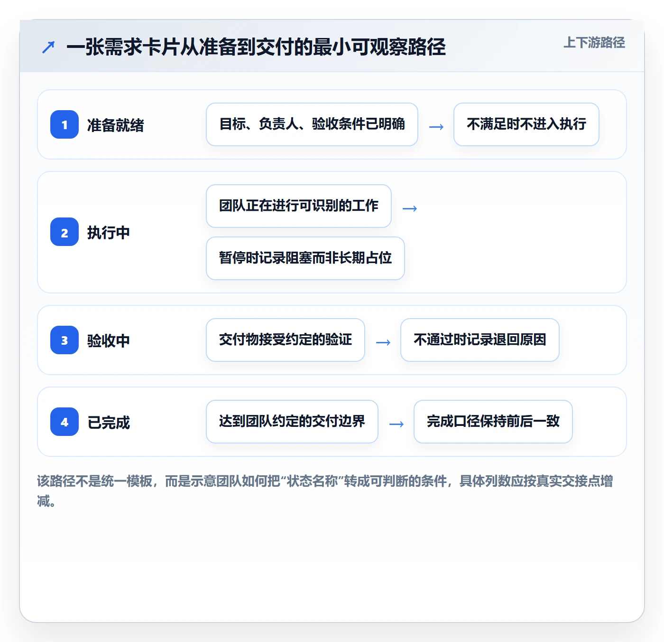This screenshot has width=664, height=642.
Task: Click the 不满足时不进入执行 box
Action: click(x=526, y=124)
